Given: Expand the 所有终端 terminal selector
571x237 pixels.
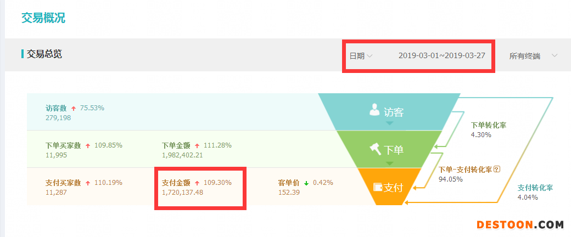Looking at the screenshot, I should tap(524, 55).
